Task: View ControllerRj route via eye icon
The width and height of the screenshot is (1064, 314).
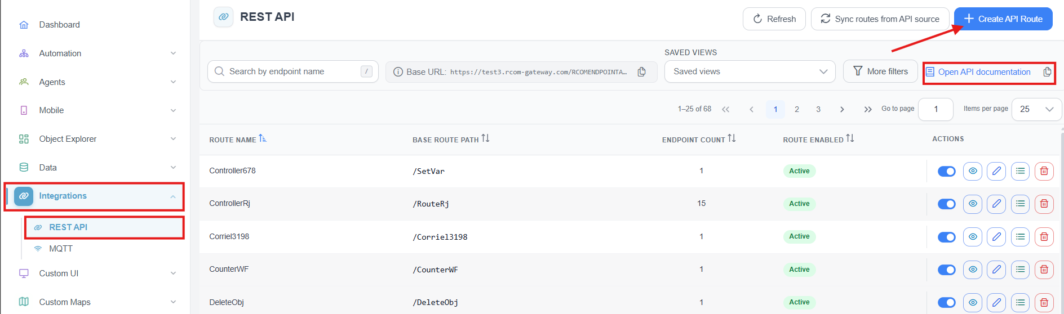Action: [x=973, y=204]
